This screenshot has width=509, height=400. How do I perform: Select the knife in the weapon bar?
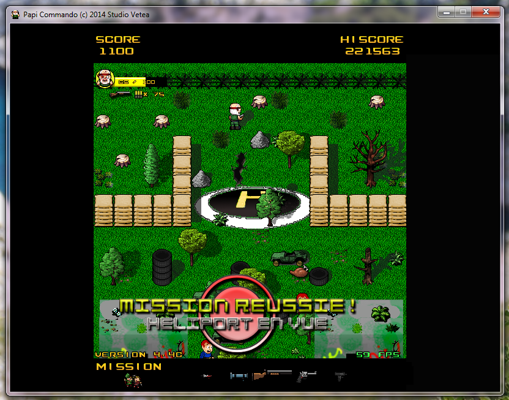207,375
